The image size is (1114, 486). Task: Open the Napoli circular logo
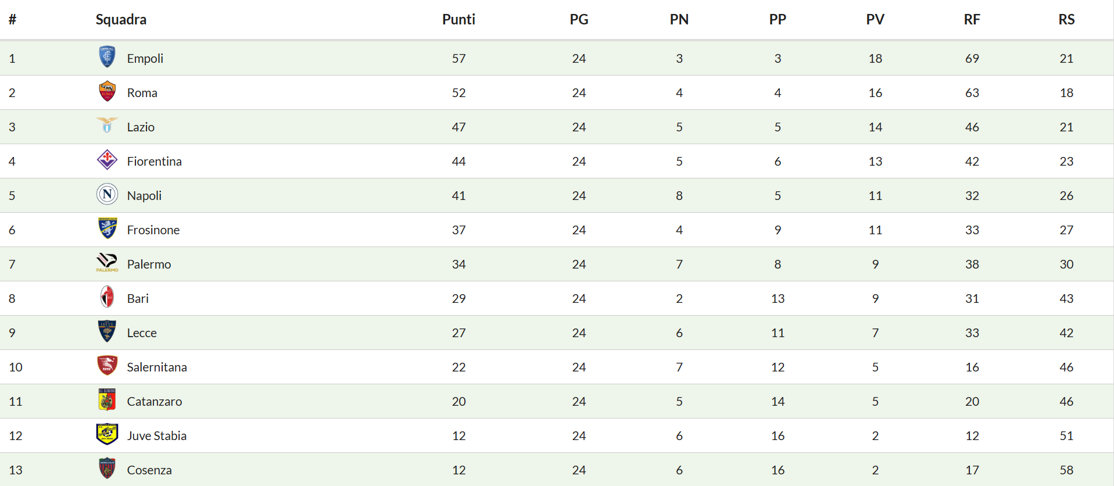107,194
